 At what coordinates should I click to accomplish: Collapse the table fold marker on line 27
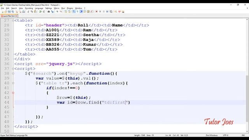point(13,21)
